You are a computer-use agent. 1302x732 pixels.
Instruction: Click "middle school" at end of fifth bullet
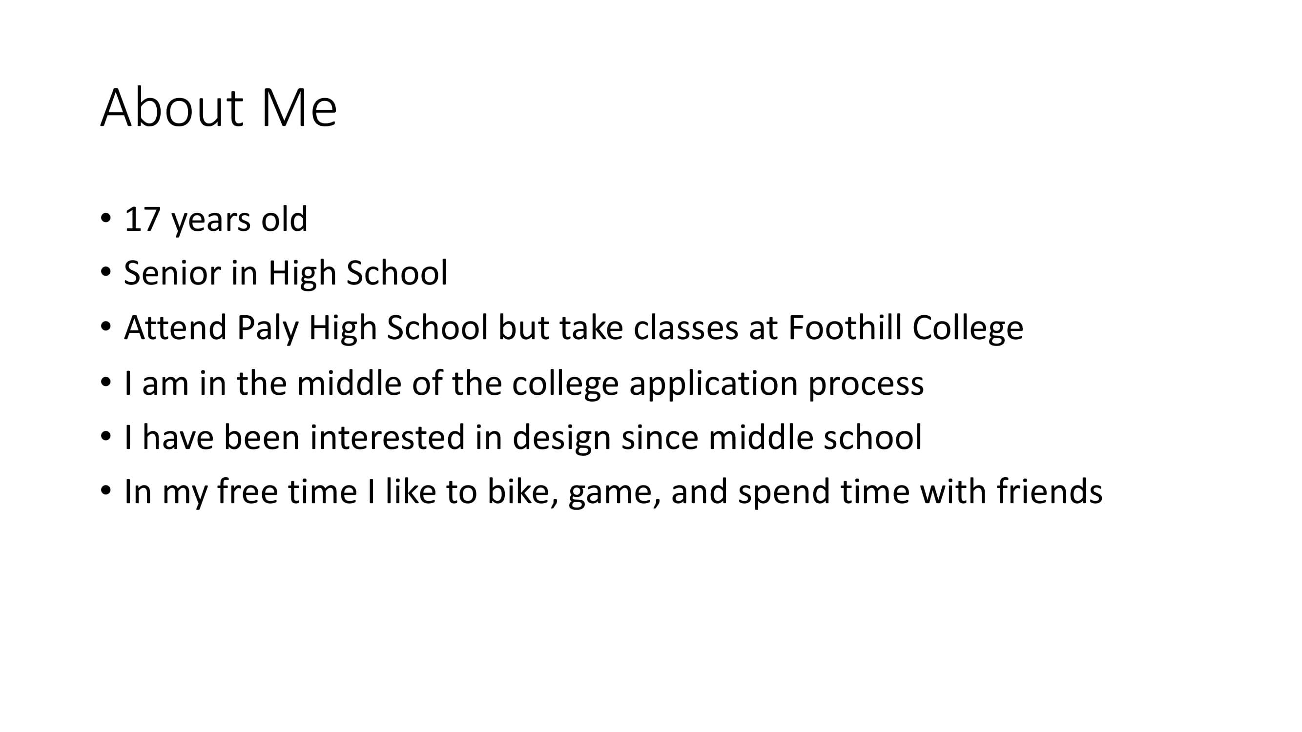(x=815, y=437)
